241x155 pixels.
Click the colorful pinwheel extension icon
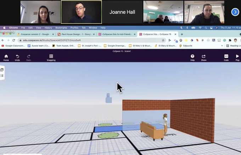pyautogui.click(x=192, y=40)
